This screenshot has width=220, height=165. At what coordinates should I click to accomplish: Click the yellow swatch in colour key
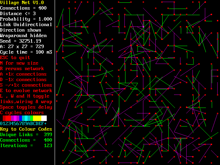click(37, 118)
